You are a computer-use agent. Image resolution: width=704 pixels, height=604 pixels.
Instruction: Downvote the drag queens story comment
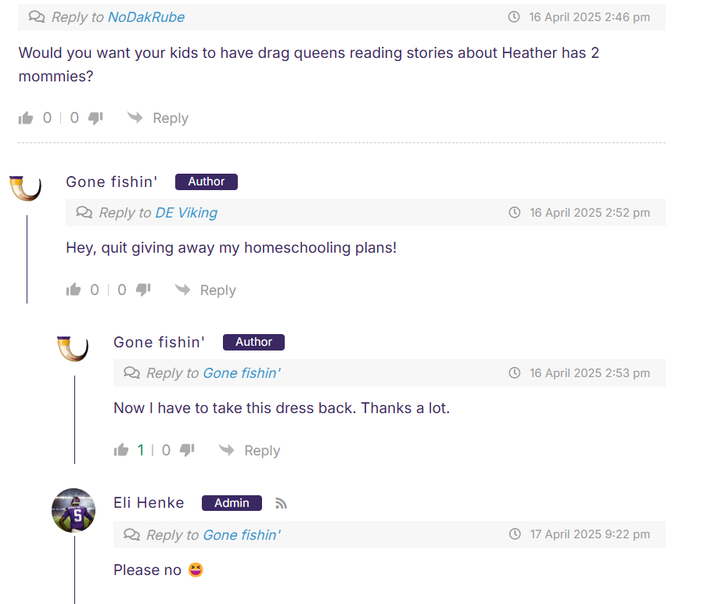(x=95, y=118)
